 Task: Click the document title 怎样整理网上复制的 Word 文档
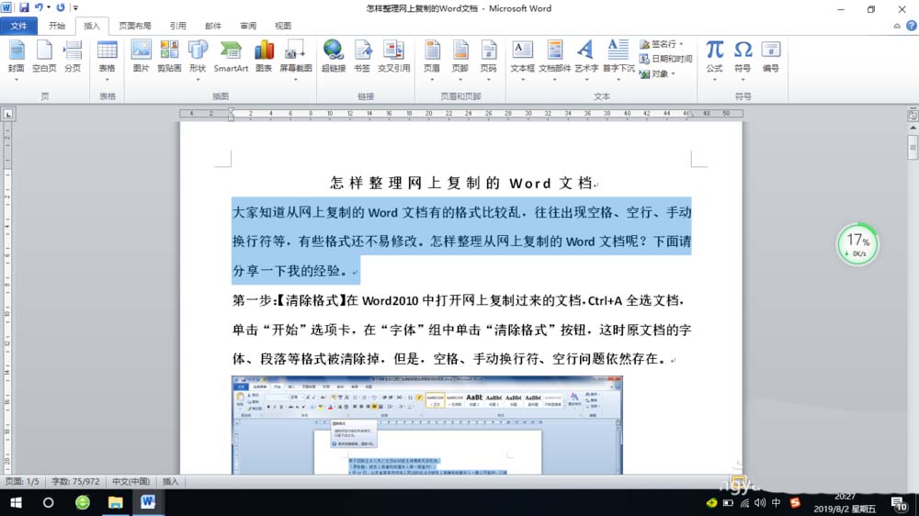coord(461,184)
